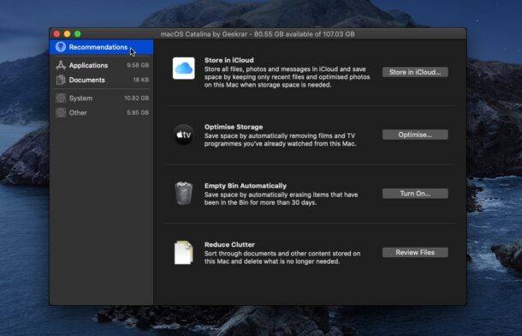Click the Optimise... button

point(415,135)
